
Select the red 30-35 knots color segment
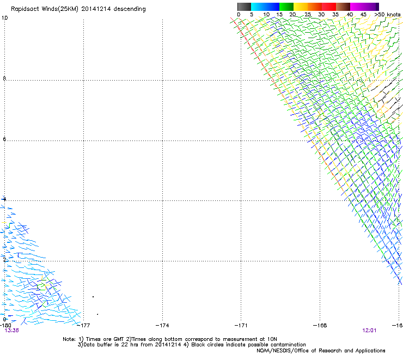point(329,7)
